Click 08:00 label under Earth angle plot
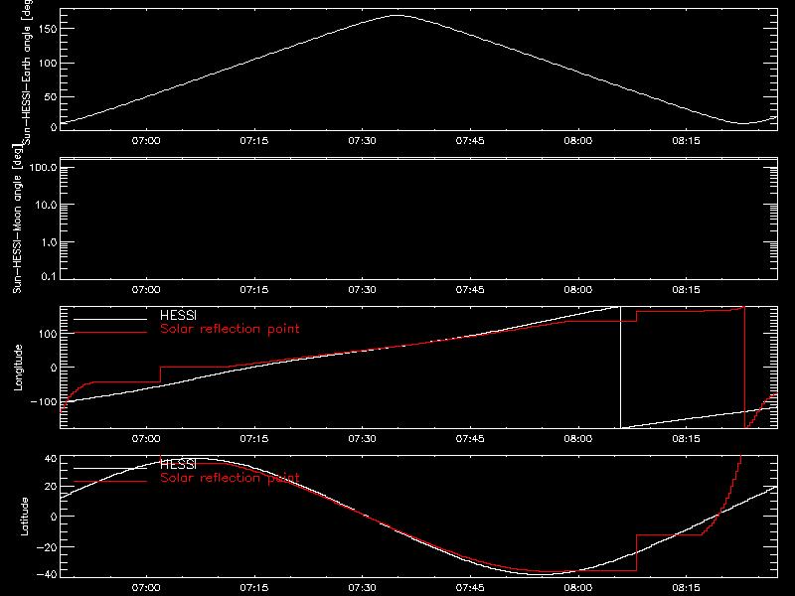Image resolution: width=795 pixels, height=596 pixels. [x=578, y=141]
